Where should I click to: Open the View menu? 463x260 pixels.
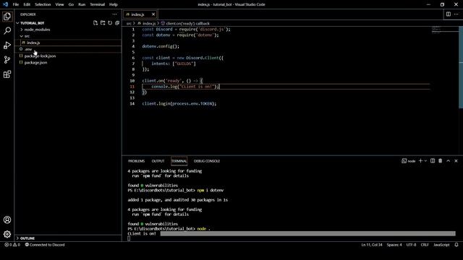tap(59, 4)
